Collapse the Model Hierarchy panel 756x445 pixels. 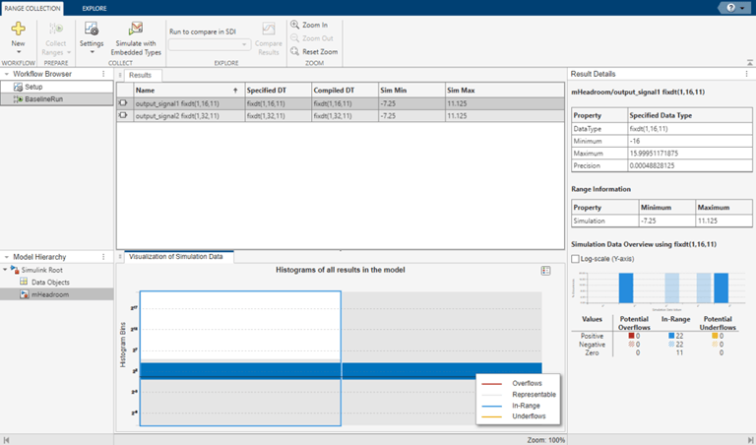6,257
